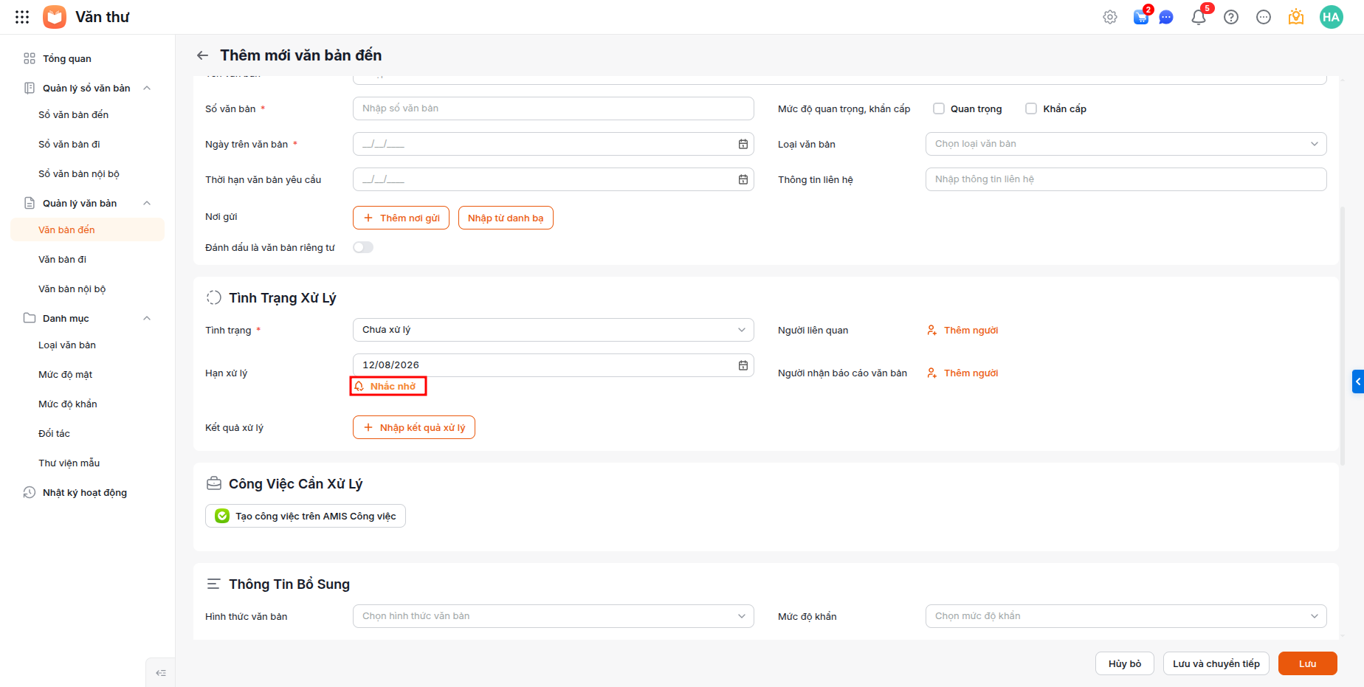Collapse the left sidebar menu
The image size is (1364, 687).
161,673
